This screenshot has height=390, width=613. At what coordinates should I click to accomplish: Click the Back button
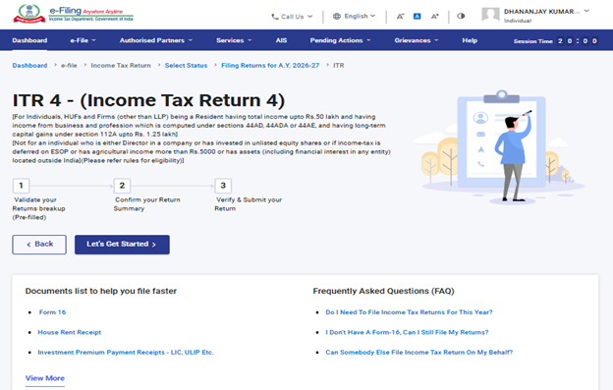point(39,245)
